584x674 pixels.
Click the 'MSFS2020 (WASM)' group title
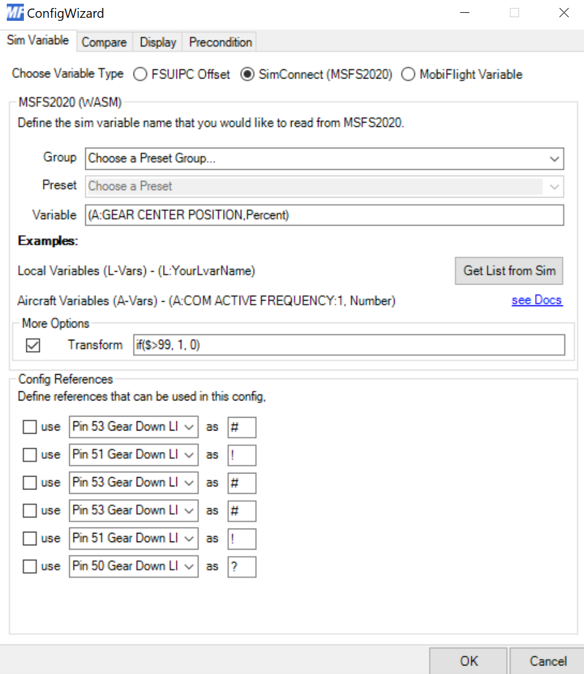click(x=70, y=102)
